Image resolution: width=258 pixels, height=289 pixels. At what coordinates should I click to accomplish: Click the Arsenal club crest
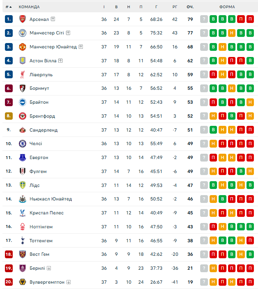pos(23,19)
